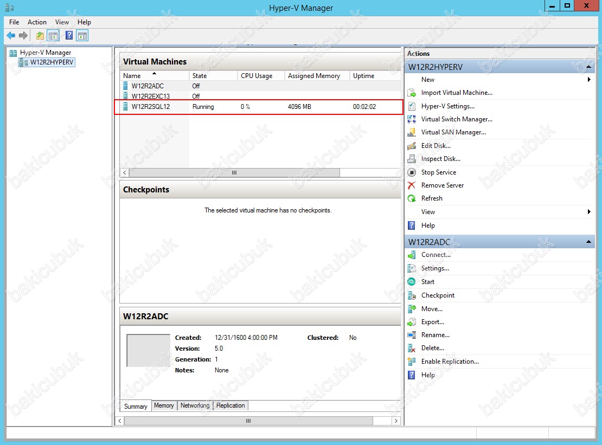Switch to the Networking tab
602x445 pixels.
point(195,405)
